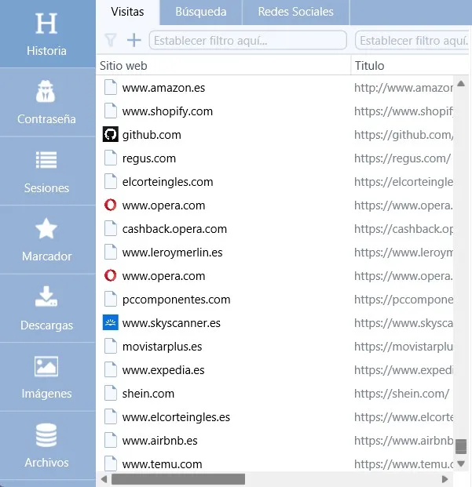Click the page icon beside cashback.opera.com
Viewport: 472px width, 487px height.
click(x=111, y=228)
